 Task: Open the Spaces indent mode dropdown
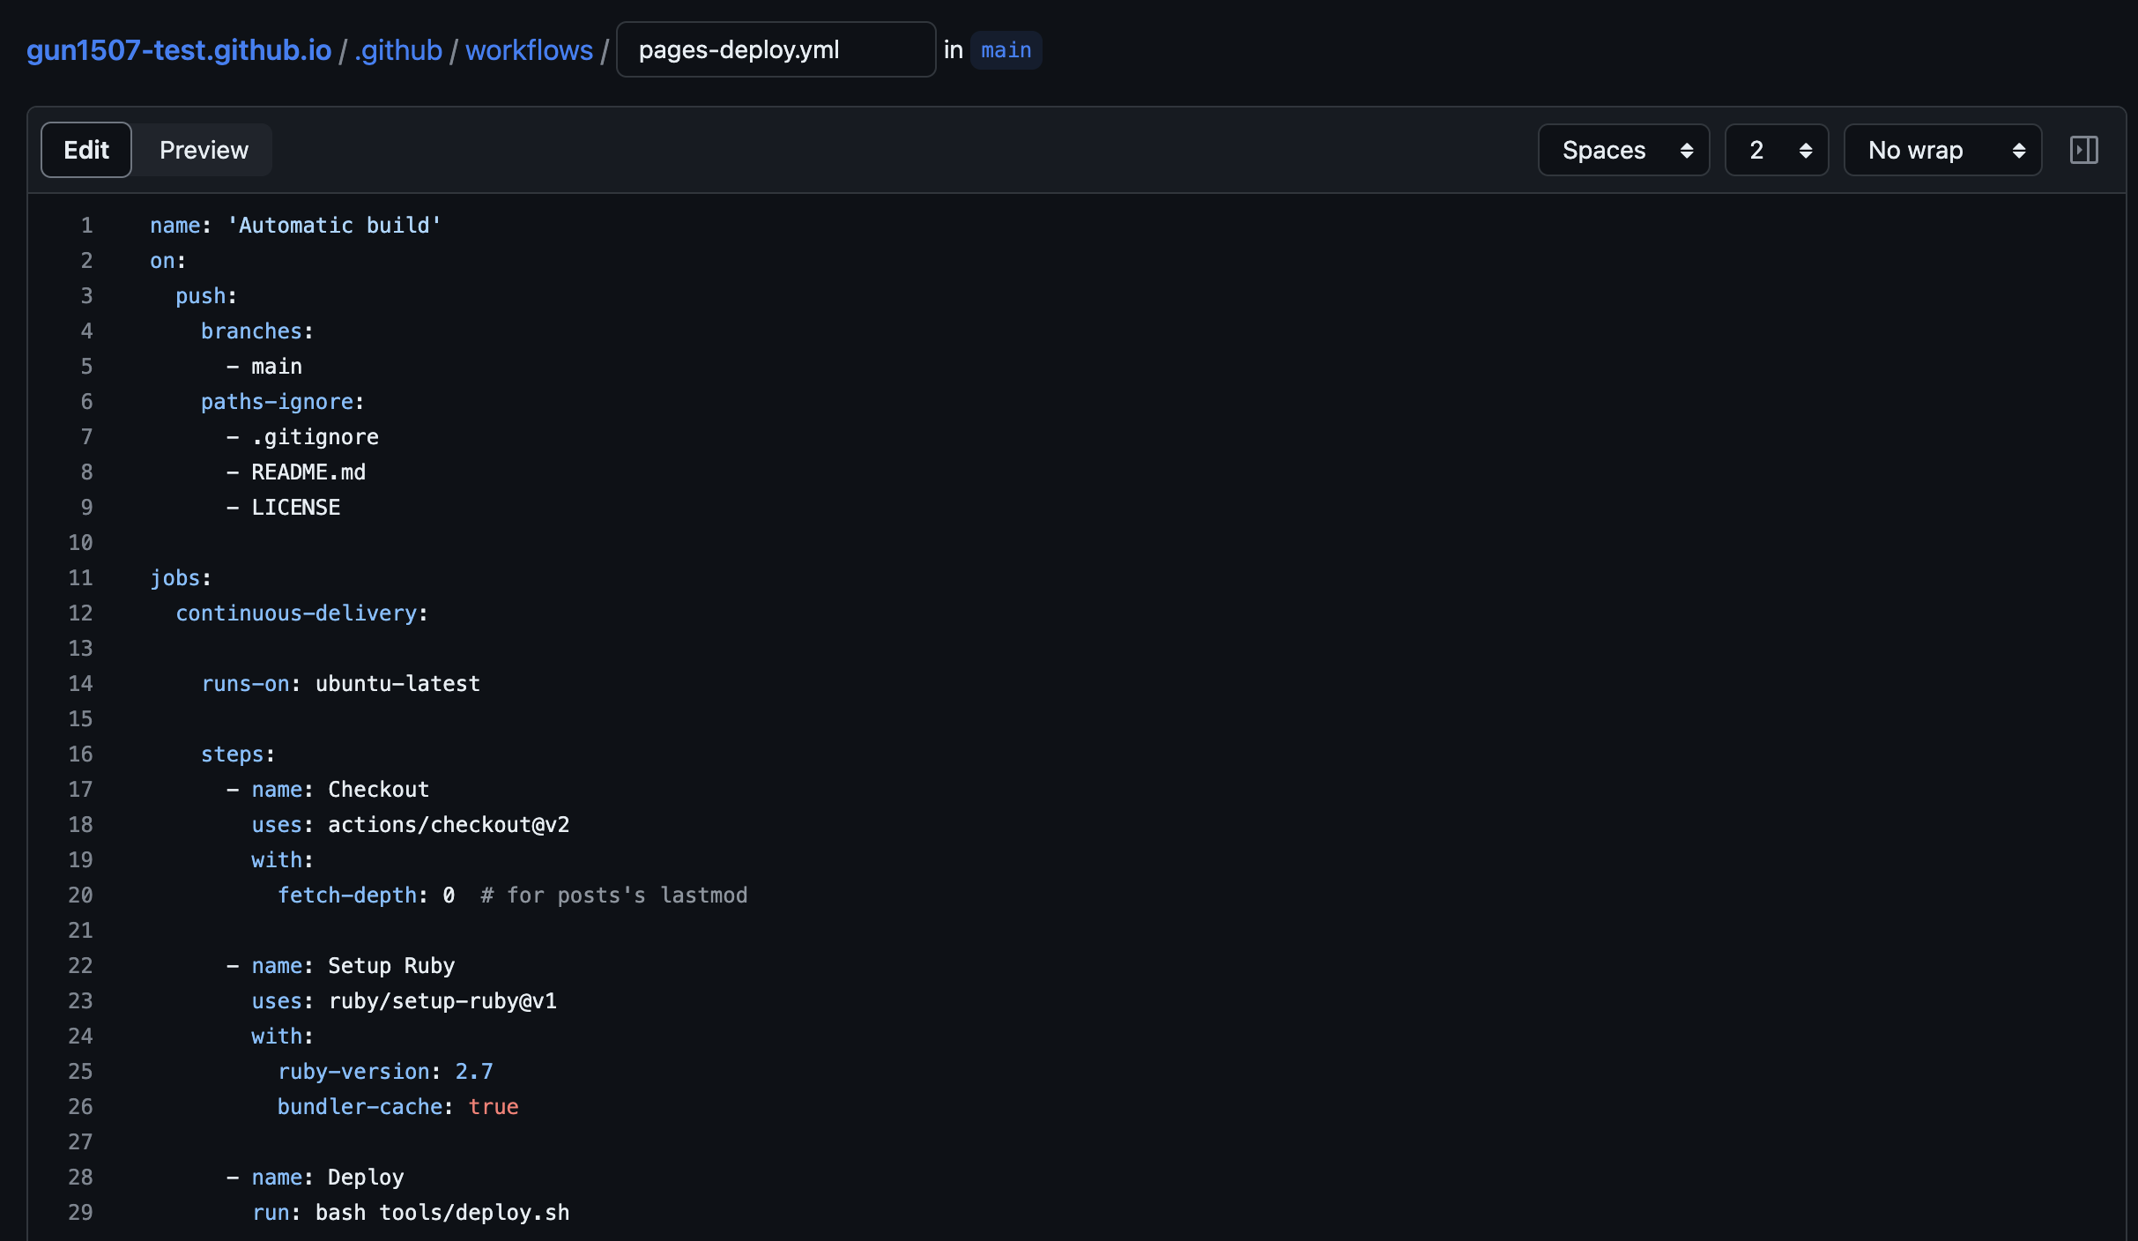point(1623,150)
